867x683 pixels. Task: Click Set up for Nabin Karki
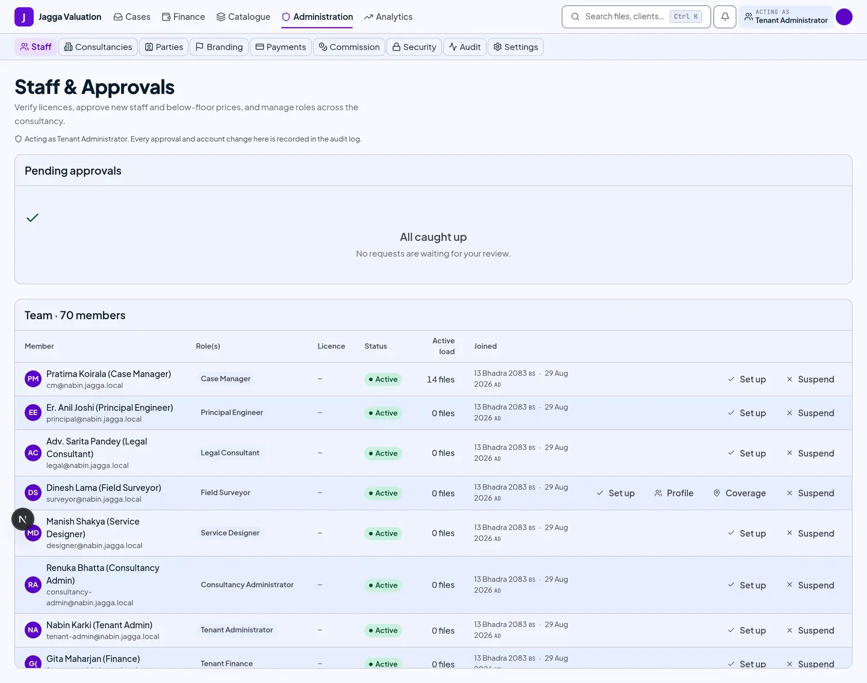(x=747, y=631)
